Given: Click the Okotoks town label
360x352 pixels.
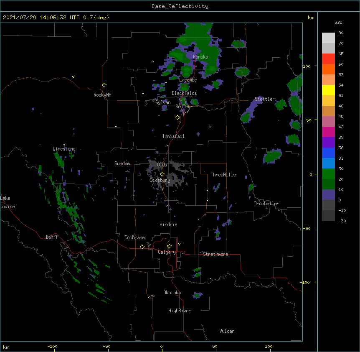Looking at the screenshot, I should [x=172, y=293].
